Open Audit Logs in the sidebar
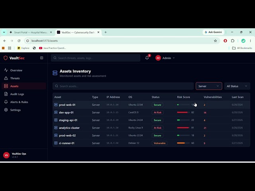The image size is (255, 191). [x=24, y=94]
